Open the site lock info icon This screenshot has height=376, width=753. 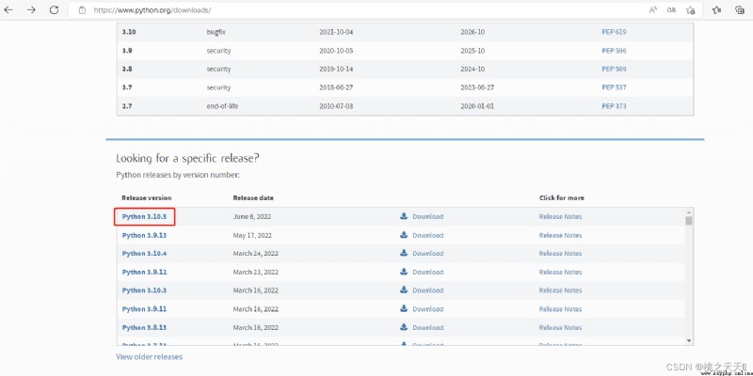tap(82, 9)
